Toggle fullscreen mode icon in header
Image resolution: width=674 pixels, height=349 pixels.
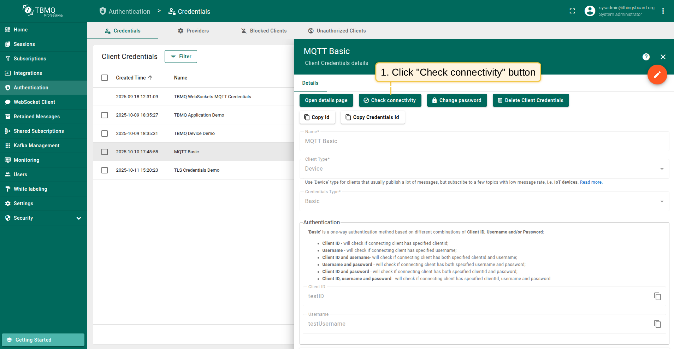point(572,11)
